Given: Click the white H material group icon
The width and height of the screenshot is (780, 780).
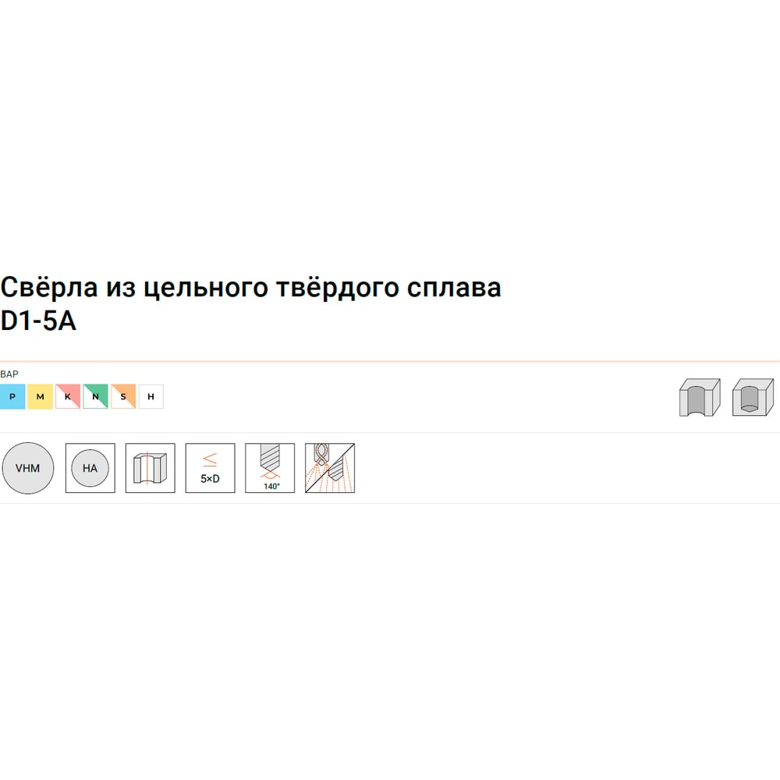Looking at the screenshot, I should point(151,396).
